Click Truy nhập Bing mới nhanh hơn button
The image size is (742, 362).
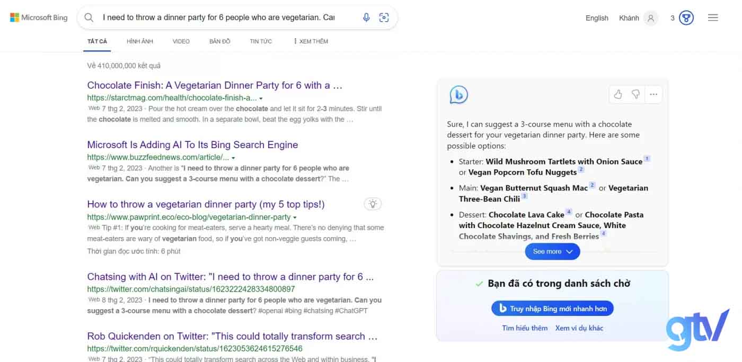tap(552, 309)
